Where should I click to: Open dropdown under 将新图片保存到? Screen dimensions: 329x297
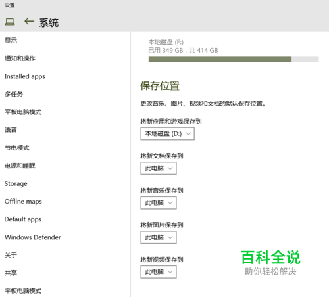[x=159, y=237]
